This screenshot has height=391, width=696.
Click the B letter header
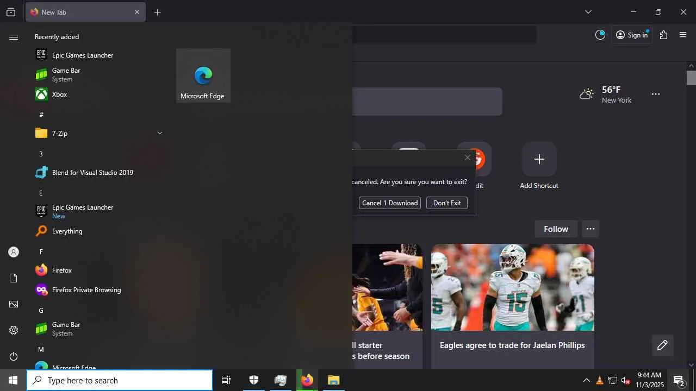(41, 154)
